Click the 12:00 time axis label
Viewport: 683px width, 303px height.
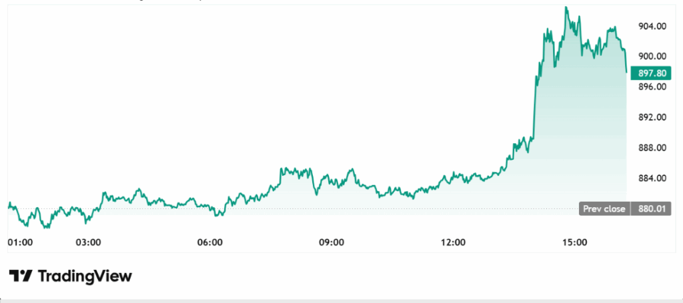coord(453,242)
